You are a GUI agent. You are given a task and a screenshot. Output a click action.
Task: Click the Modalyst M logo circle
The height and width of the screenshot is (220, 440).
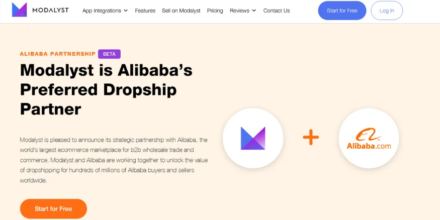point(253,138)
